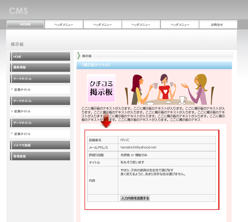Open 管理画面 in the sidebar

pos(40,156)
